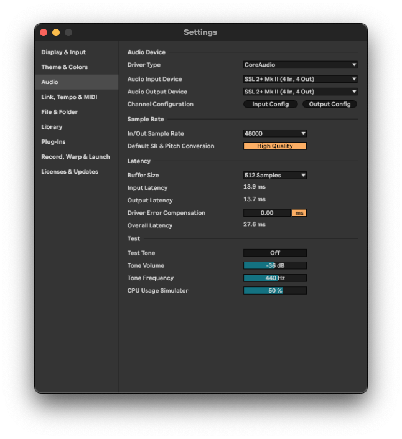
Task: Click the Sample Rate section heading
Action: click(x=146, y=120)
